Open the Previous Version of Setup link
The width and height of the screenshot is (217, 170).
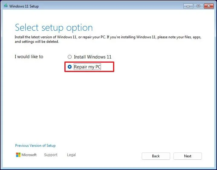coord(35,146)
